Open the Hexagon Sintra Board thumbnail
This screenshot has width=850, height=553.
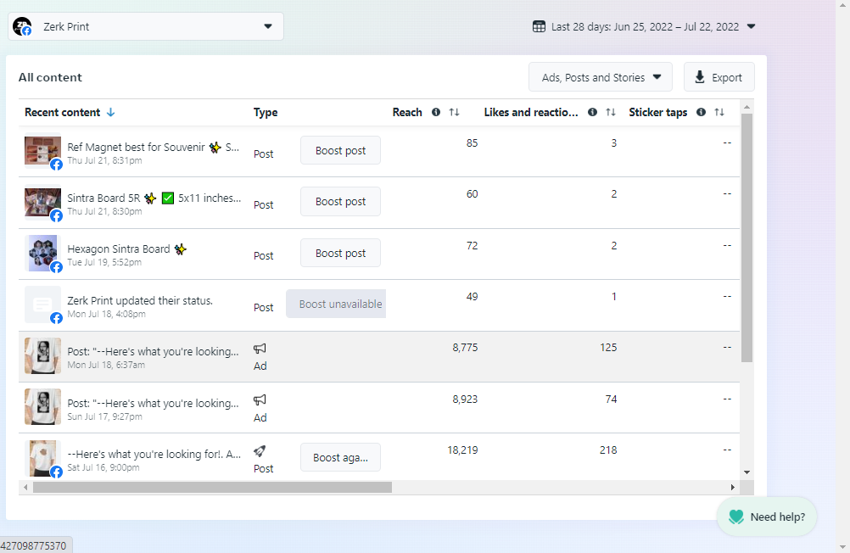click(x=42, y=254)
